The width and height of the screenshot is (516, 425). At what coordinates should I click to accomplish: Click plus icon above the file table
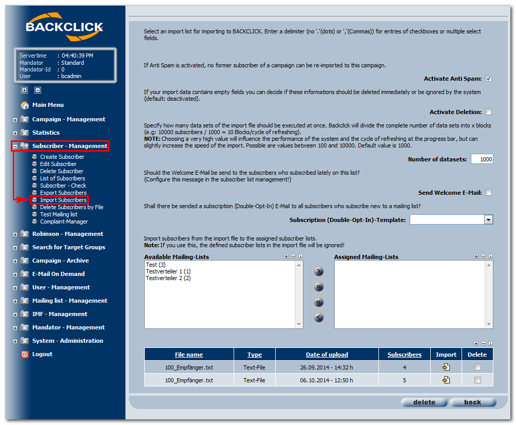[476, 344]
